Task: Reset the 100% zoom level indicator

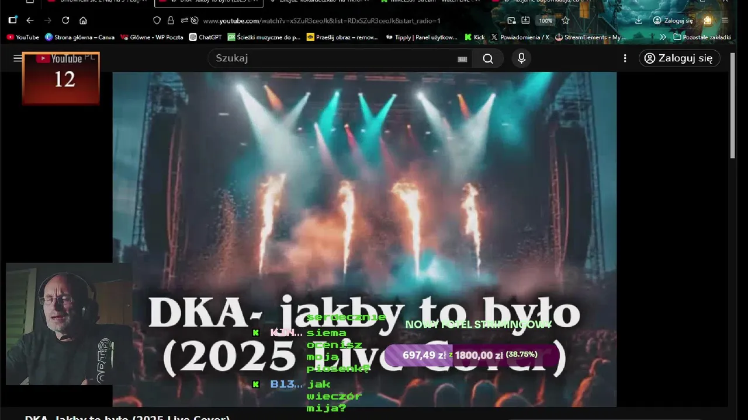Action: click(x=545, y=20)
